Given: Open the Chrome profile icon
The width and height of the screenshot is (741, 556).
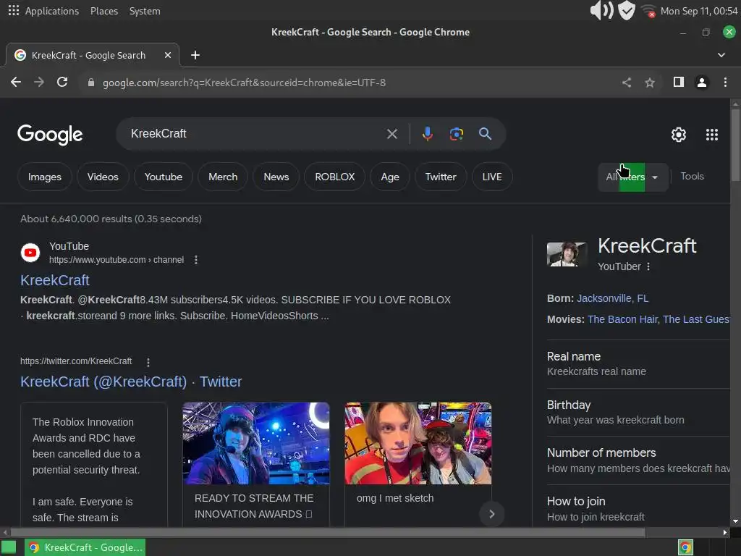Looking at the screenshot, I should [x=702, y=83].
